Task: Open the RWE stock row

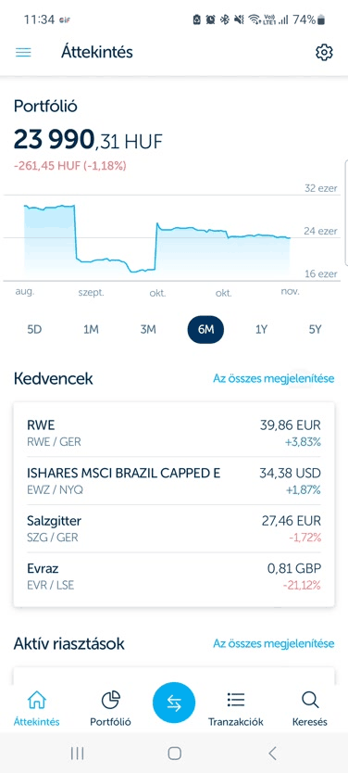Action: 174,433
